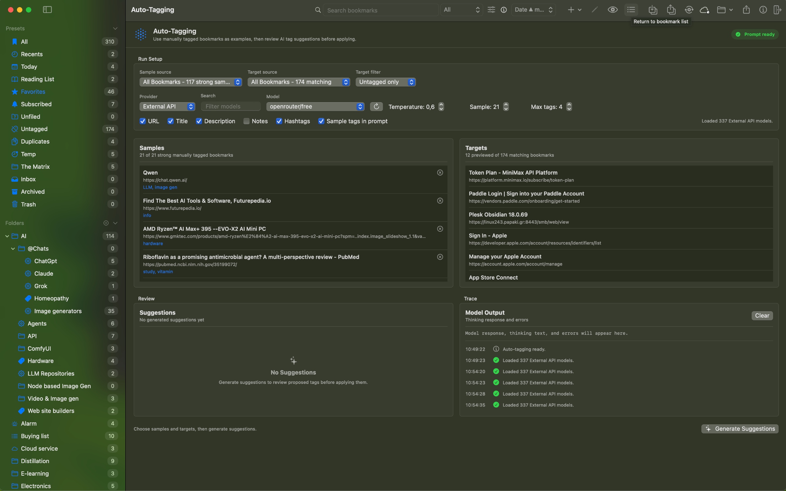This screenshot has width=786, height=491.
Task: Open the Target filter Untagged only dropdown
Action: [386, 82]
